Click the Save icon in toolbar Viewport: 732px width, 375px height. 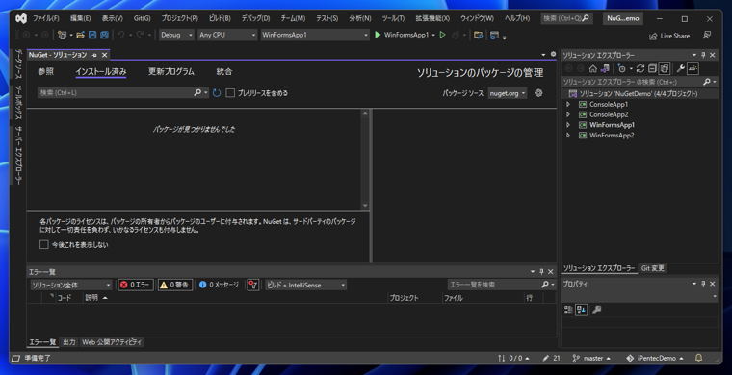point(92,35)
